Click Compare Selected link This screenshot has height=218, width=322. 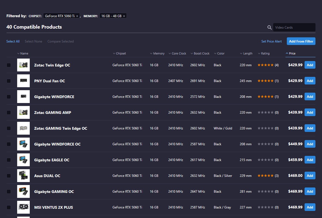pos(61,41)
